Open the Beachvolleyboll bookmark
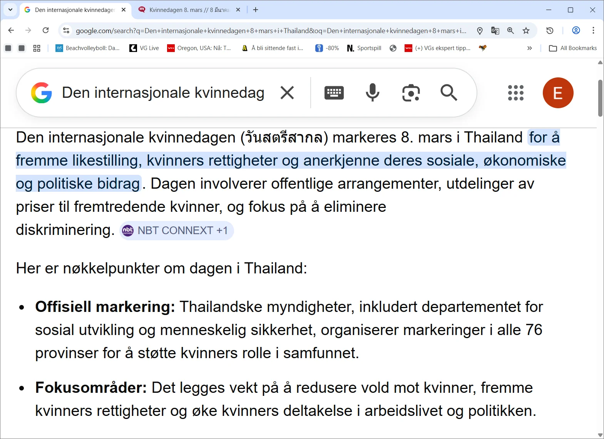 (x=88, y=48)
